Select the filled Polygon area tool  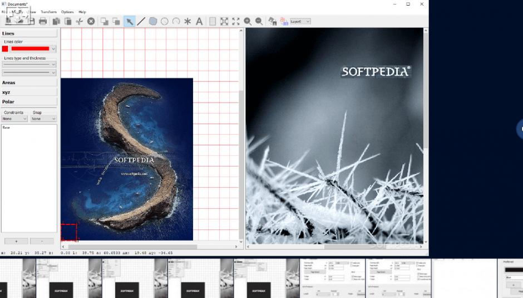153,21
